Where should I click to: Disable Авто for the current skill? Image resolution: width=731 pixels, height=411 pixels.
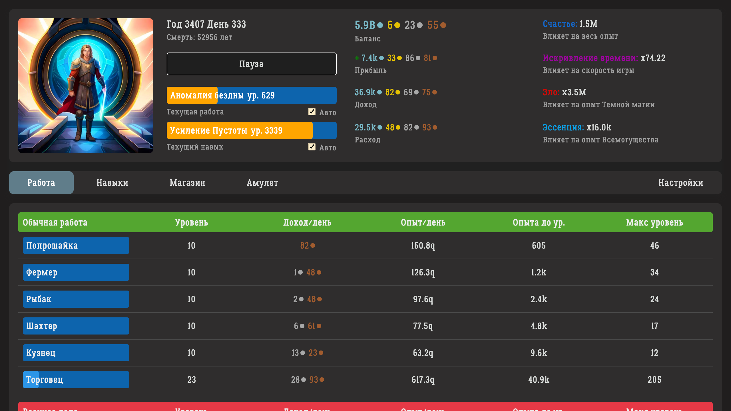312,147
